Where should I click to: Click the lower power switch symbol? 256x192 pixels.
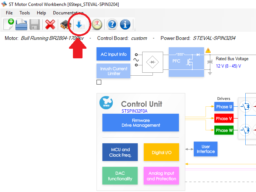coord(245,130)
